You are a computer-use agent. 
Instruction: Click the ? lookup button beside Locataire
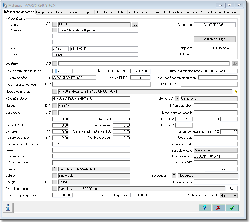tap(55, 63)
